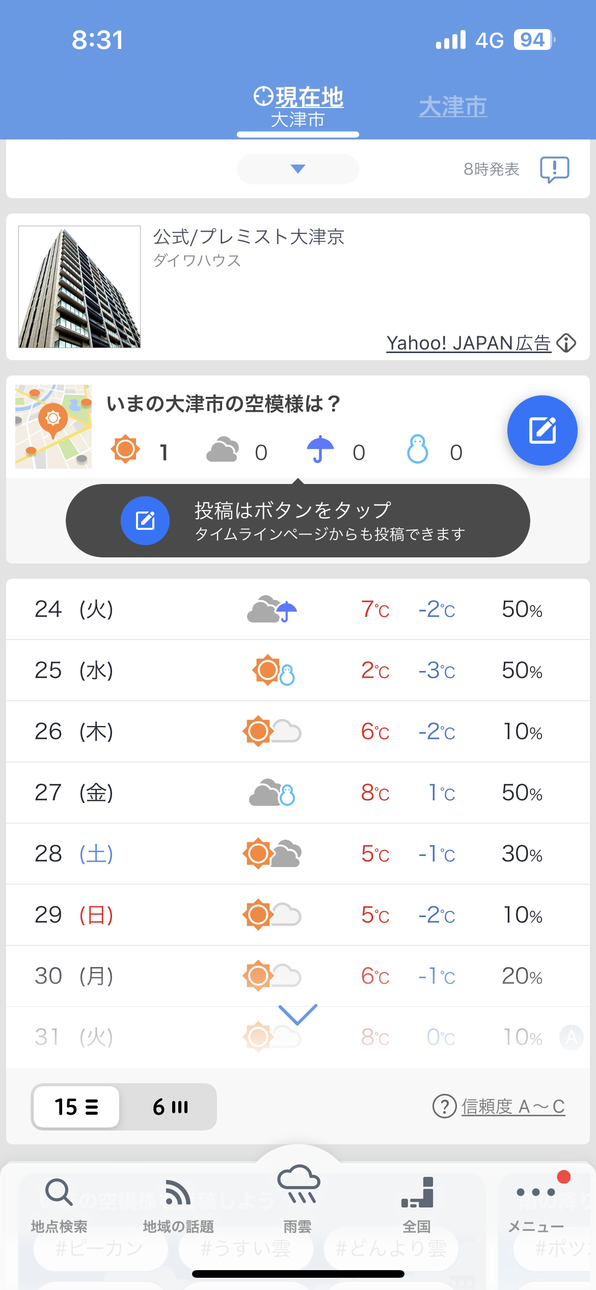Tap the snow report snowman icon
596x1290 pixels.
[417, 449]
